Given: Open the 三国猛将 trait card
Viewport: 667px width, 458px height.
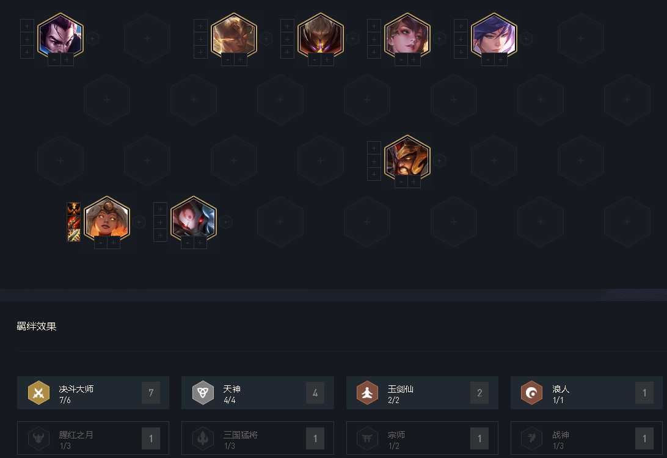Looking at the screenshot, I should (258, 438).
